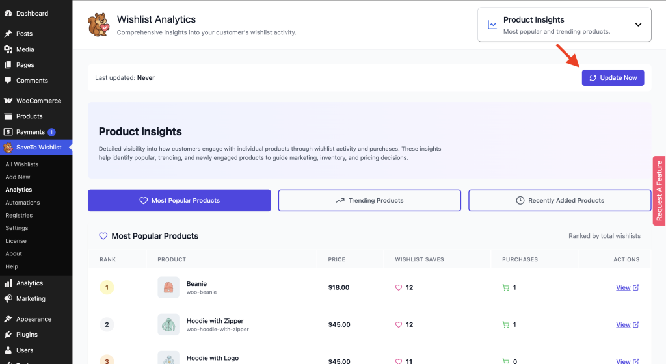Click the Beanie product thumbnail
Viewport: 666px width, 364px height.
(x=168, y=288)
